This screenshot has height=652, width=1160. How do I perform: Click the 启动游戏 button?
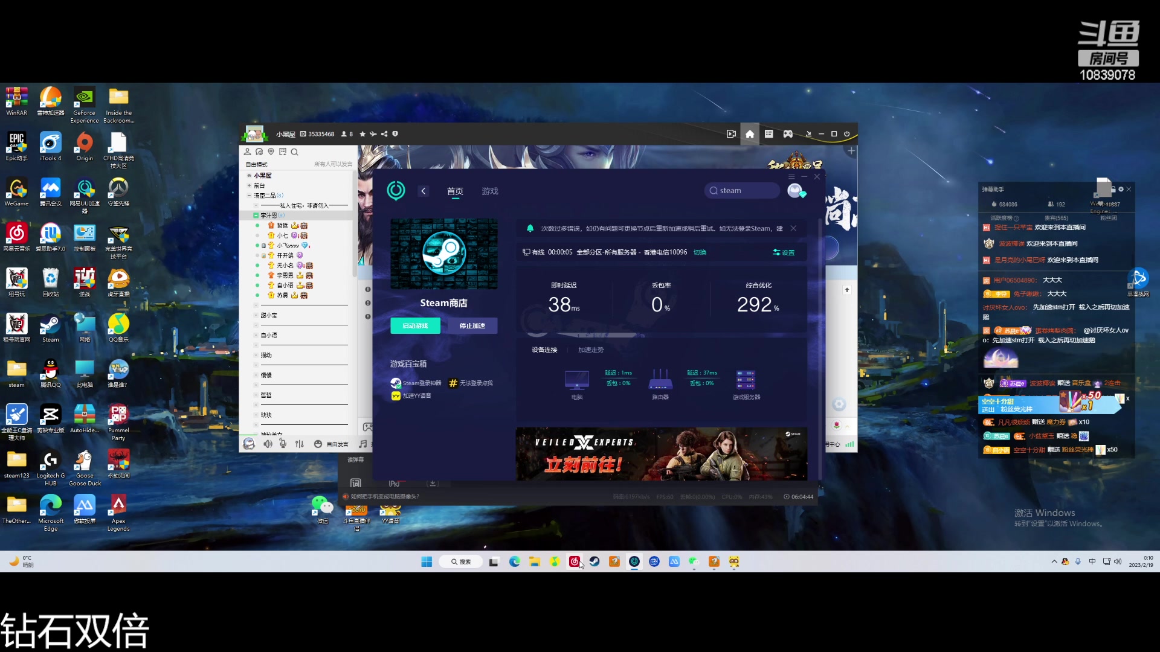[415, 325]
